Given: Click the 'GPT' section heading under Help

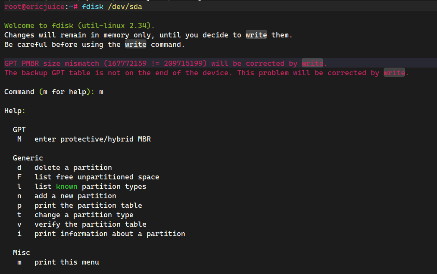Looking at the screenshot, I should pyautogui.click(x=19, y=129).
